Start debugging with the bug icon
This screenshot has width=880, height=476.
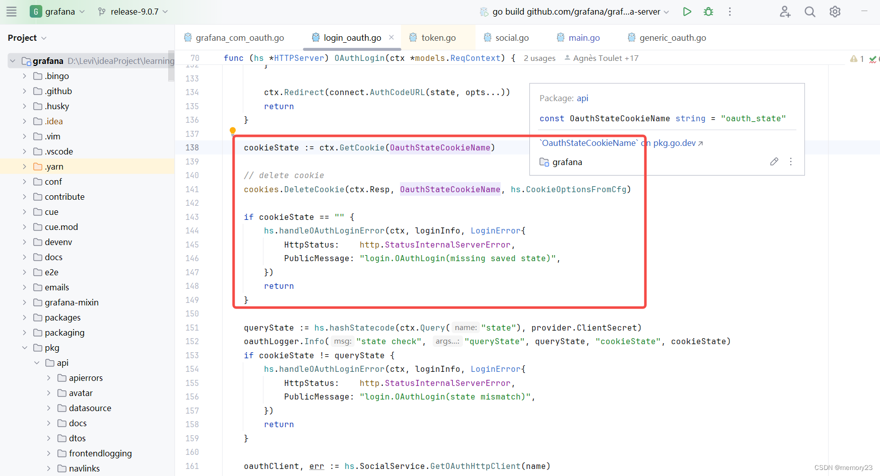point(708,12)
